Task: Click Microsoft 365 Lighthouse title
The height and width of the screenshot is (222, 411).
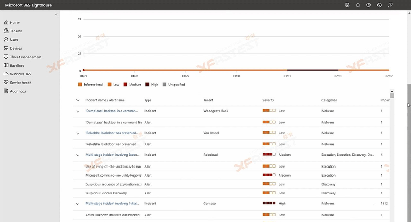Action: pos(28,5)
